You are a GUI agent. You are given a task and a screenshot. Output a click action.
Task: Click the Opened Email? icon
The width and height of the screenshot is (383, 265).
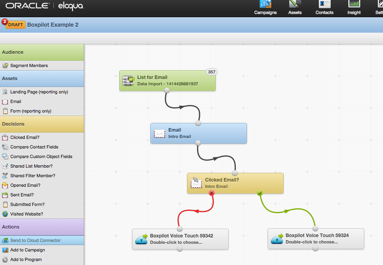tap(5, 185)
